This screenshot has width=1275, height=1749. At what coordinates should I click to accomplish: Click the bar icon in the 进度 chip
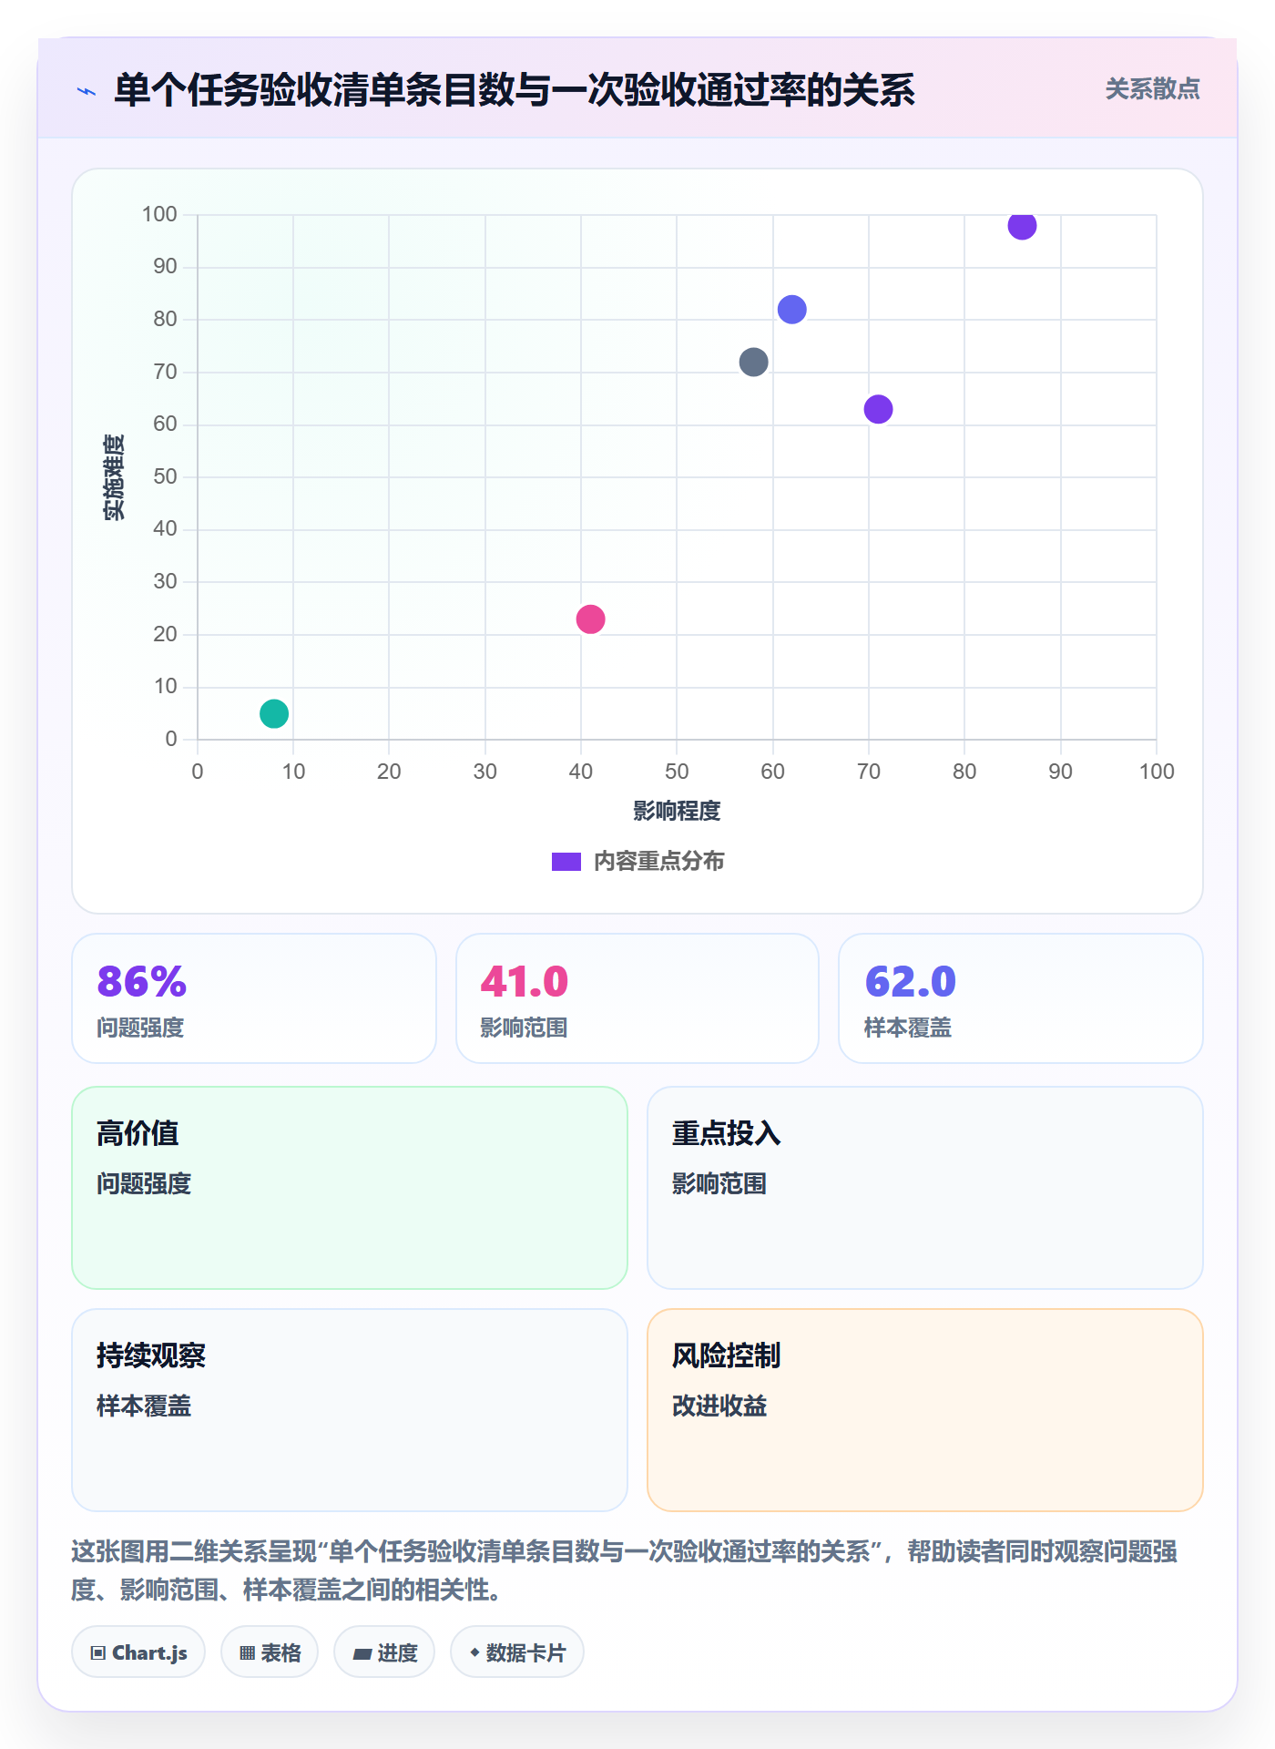pyautogui.click(x=362, y=1654)
